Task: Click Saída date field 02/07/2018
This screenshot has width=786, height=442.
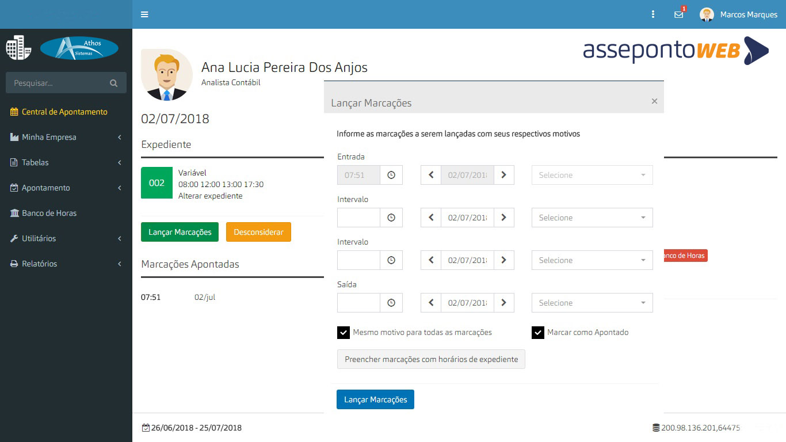Action: pos(467,303)
